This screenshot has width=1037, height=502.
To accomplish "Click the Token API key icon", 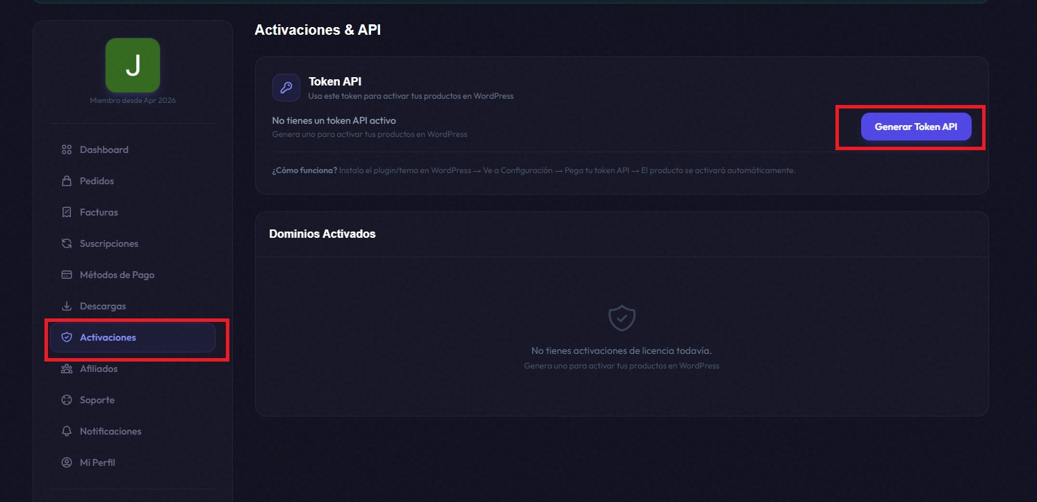I will 286,88.
